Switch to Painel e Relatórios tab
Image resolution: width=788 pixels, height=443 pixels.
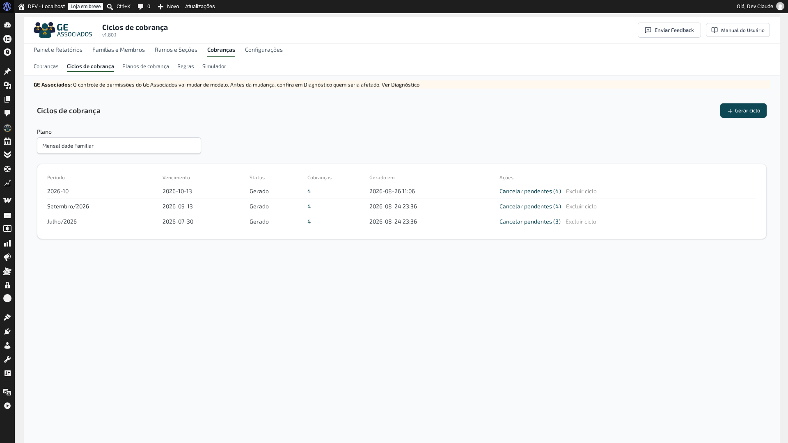(x=58, y=50)
